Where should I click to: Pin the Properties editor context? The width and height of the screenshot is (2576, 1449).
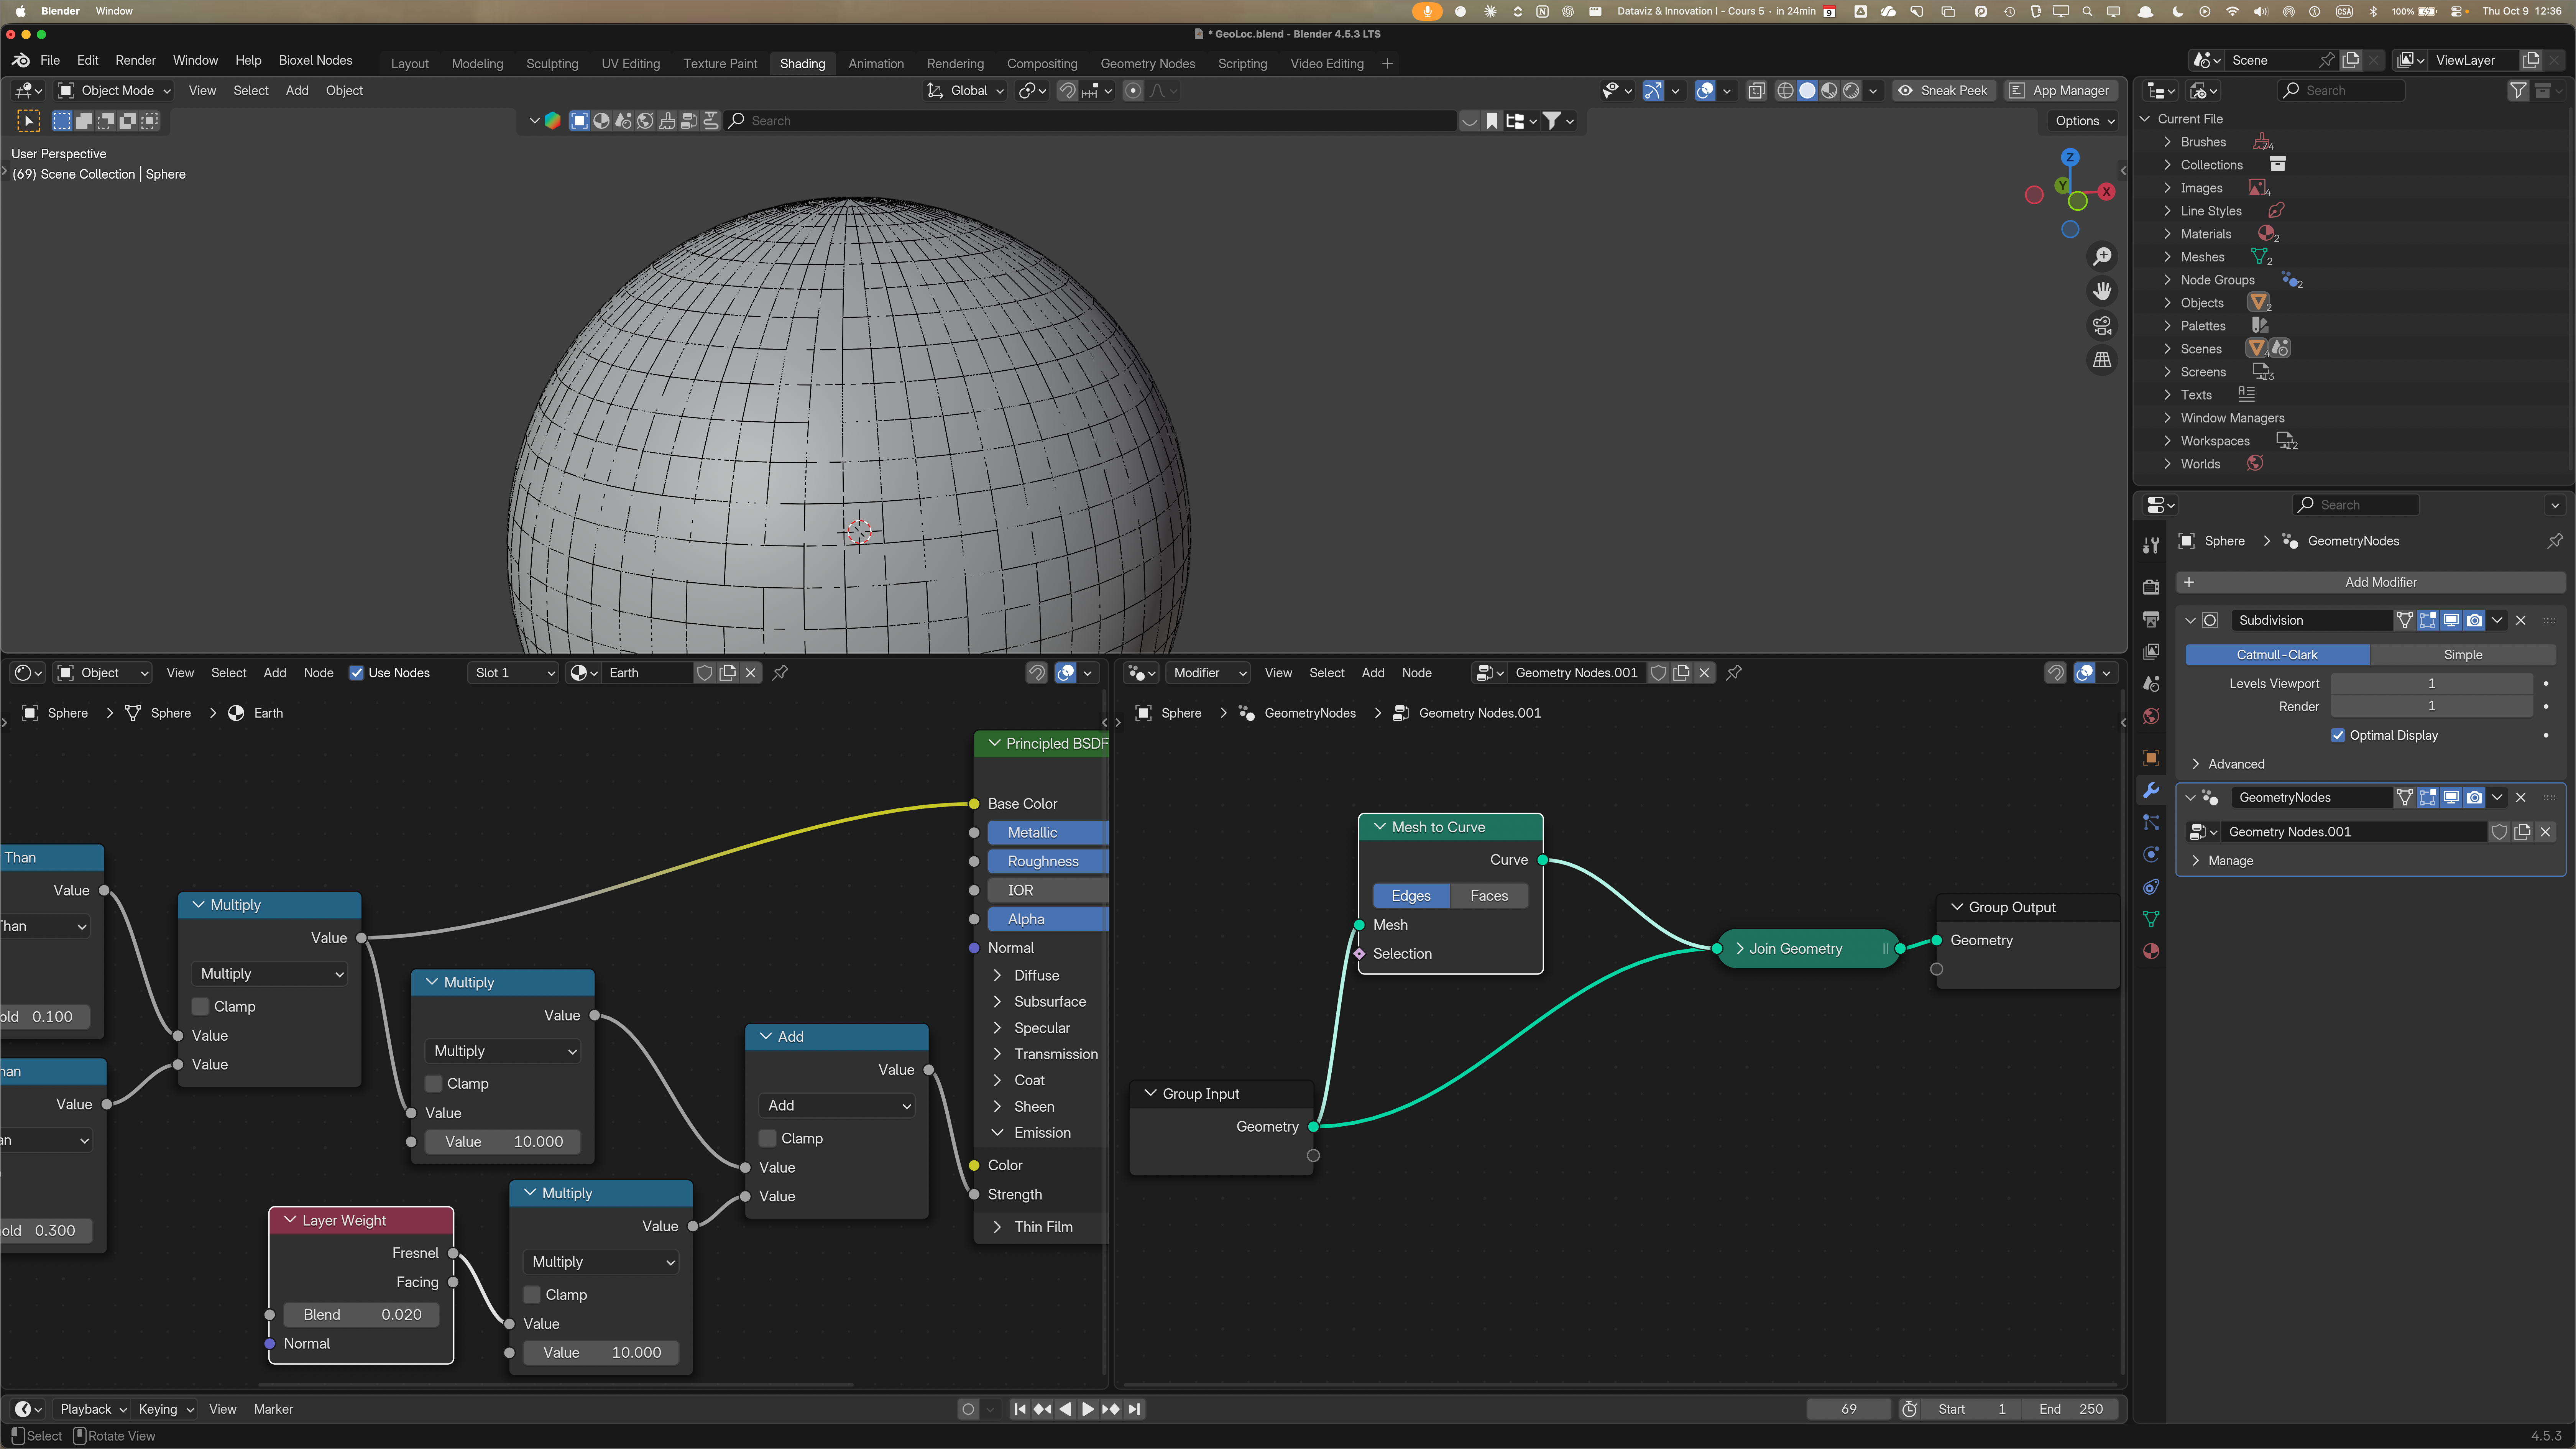pyautogui.click(x=2555, y=541)
